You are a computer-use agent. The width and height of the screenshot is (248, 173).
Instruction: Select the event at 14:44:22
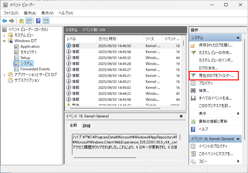point(123,94)
